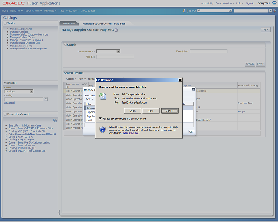278x222 pixels.
Task: Click the Save button in File Download
Action: pyautogui.click(x=151, y=111)
